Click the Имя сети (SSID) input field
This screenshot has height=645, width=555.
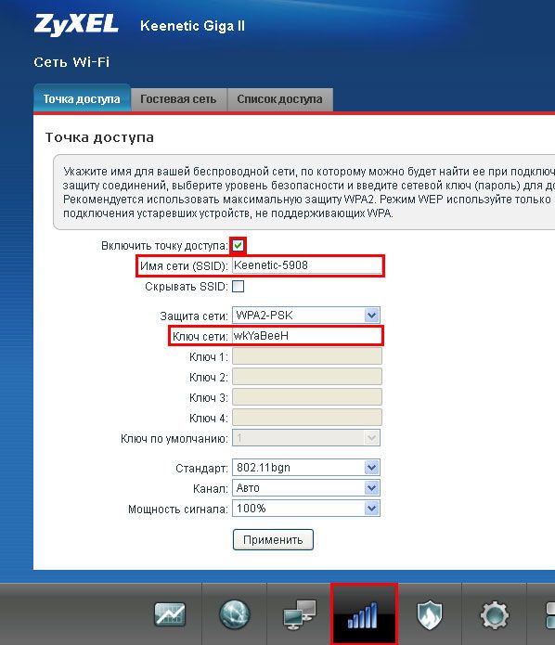pos(307,265)
